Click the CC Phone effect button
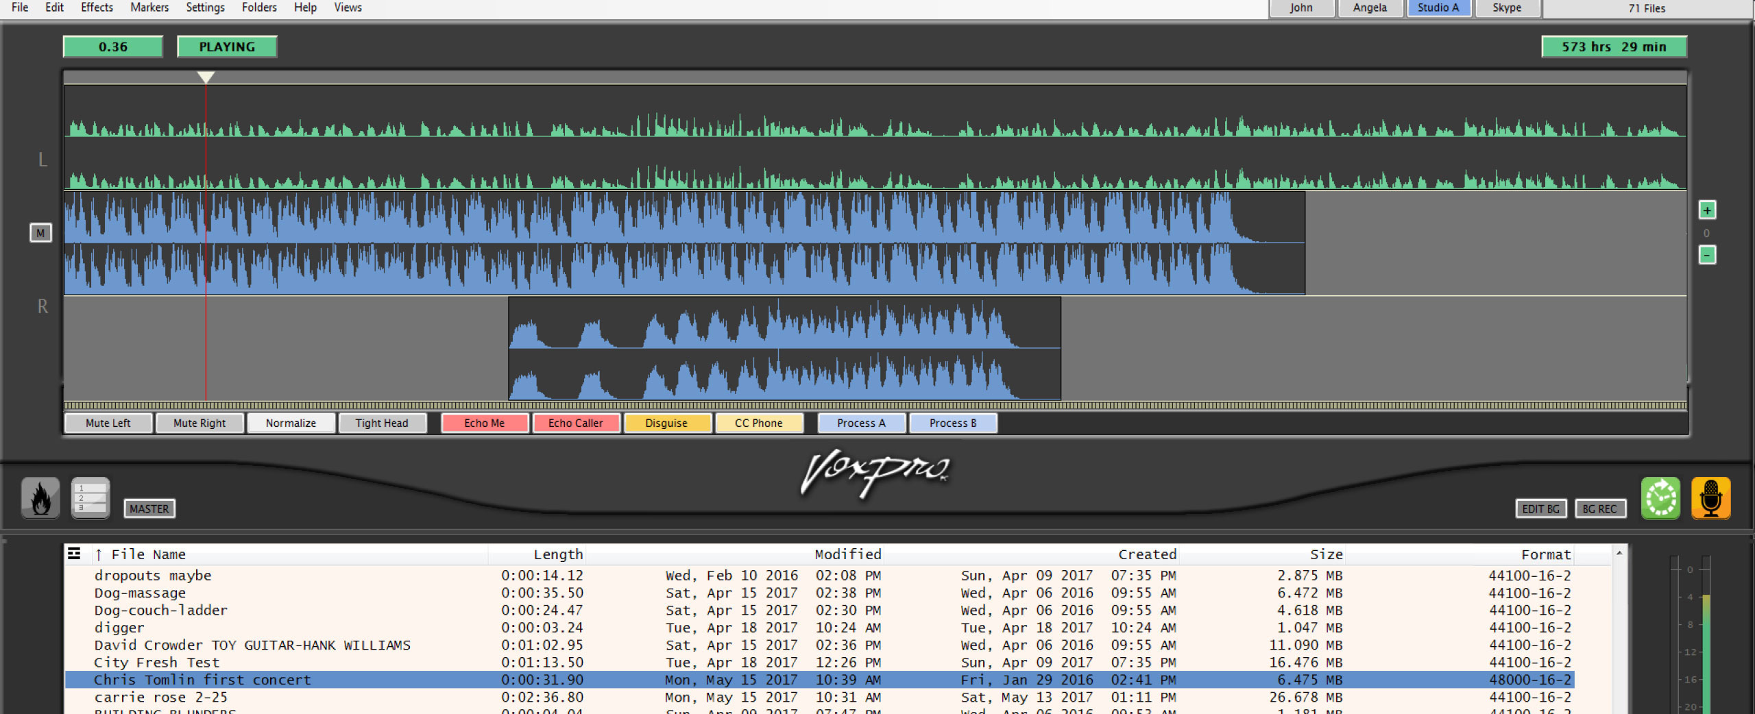The image size is (1755, 714). (x=759, y=423)
